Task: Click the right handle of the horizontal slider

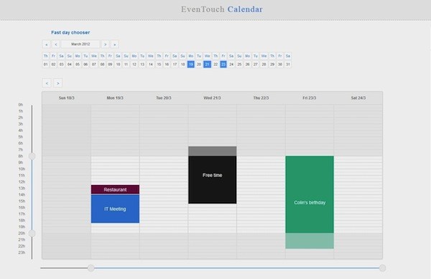Action: coord(382,268)
